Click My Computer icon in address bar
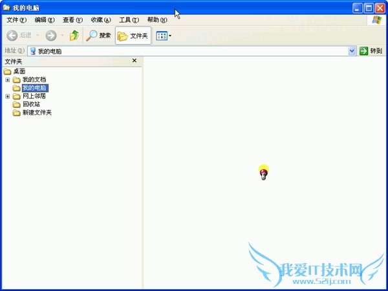 [x=33, y=51]
